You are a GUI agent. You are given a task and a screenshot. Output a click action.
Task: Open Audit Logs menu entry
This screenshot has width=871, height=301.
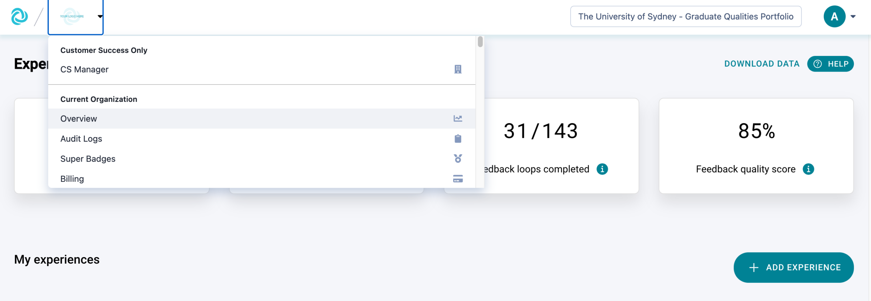(81, 138)
